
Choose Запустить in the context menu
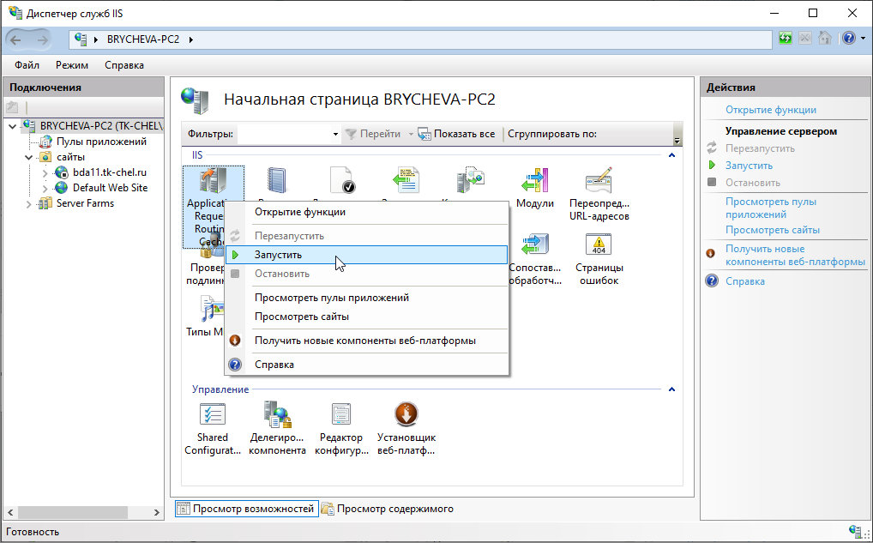pyautogui.click(x=367, y=255)
